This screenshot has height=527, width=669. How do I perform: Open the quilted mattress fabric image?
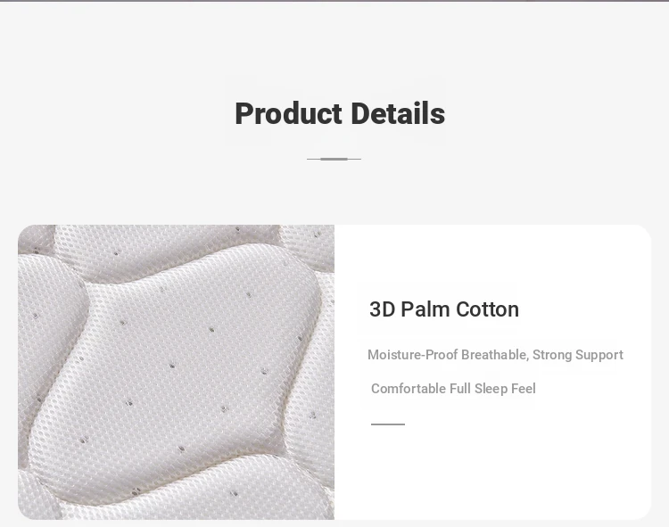176,372
